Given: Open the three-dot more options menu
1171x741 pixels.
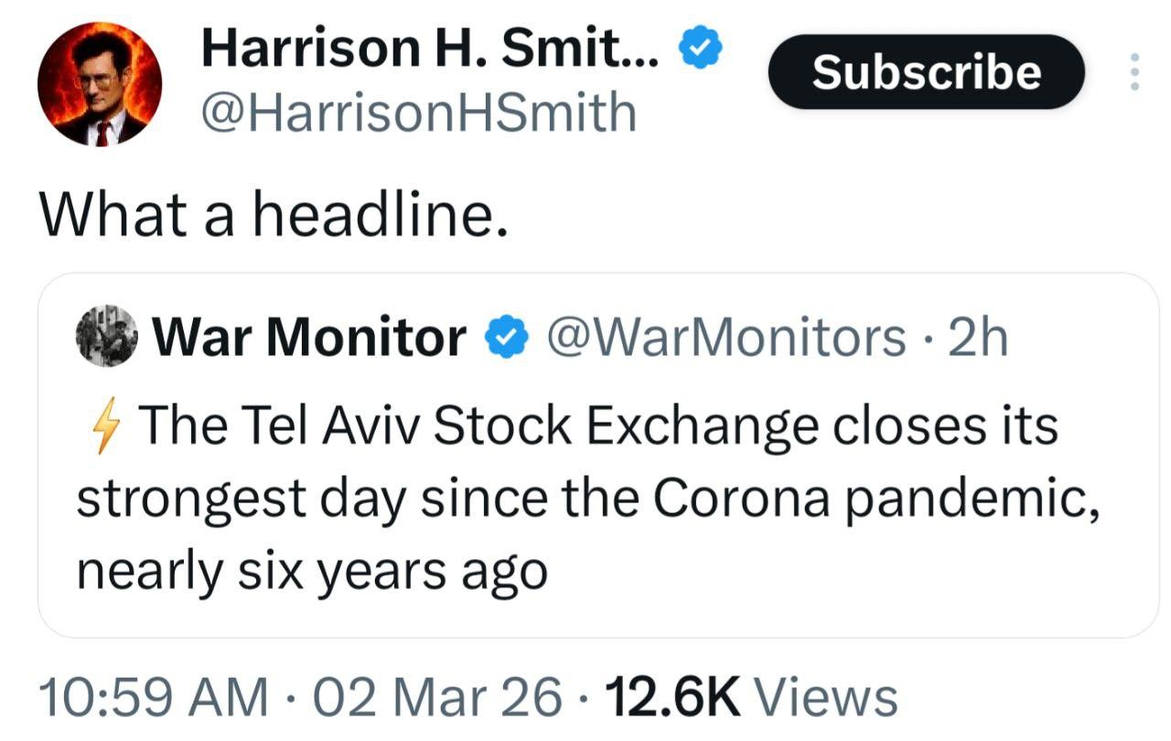Looking at the screenshot, I should point(1134,71).
